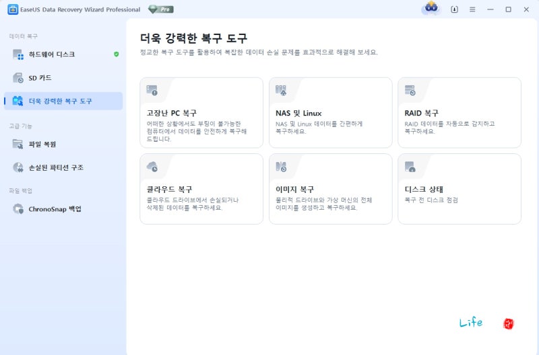The image size is (539, 355).
Task: Open 하드웨어 디스크 in the sidebar
Action: point(63,54)
